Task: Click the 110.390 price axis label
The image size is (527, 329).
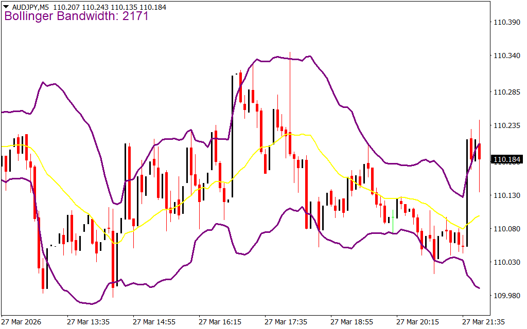Action: point(507,22)
